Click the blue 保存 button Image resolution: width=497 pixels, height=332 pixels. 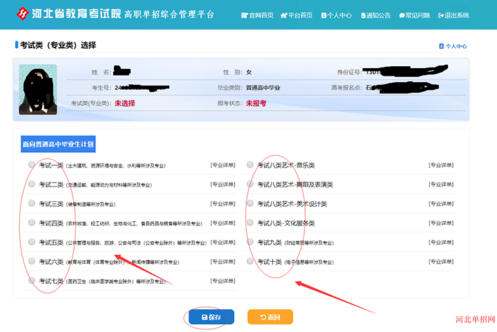pos(211,317)
